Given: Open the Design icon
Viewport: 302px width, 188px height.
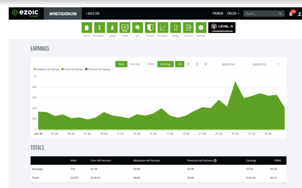Looking at the screenshot, I should [175, 27].
